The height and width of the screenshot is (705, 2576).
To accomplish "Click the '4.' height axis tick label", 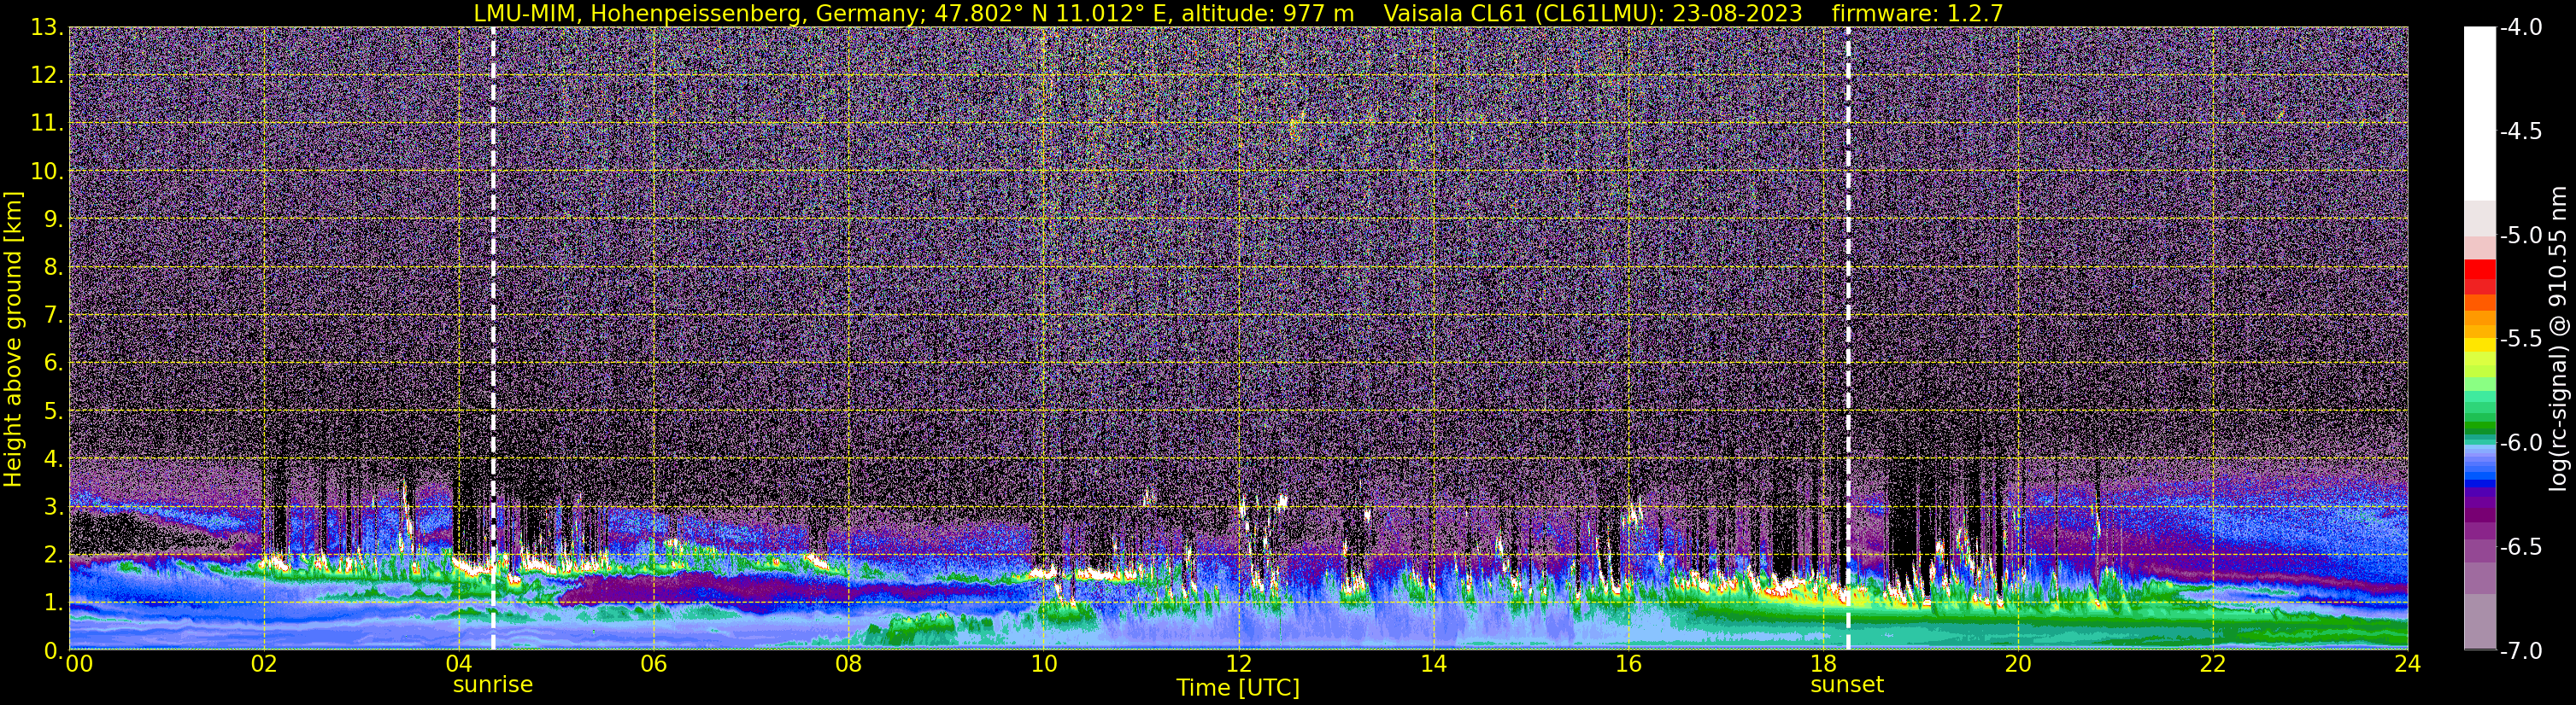I will [54, 459].
